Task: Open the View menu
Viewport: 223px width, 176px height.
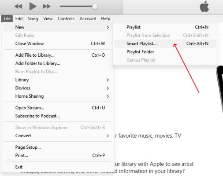Action: 48,18
